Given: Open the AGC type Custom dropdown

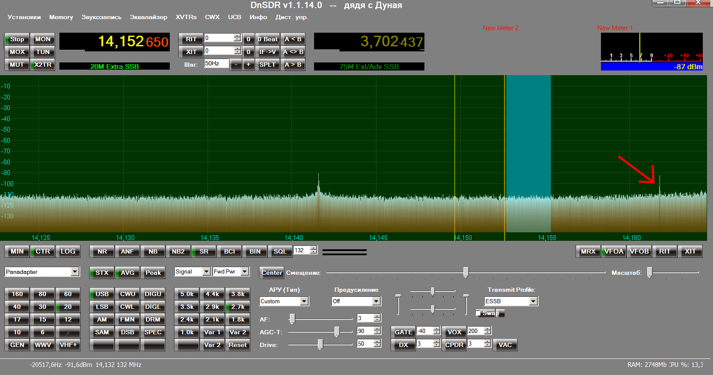Looking at the screenshot, I should tap(304, 301).
